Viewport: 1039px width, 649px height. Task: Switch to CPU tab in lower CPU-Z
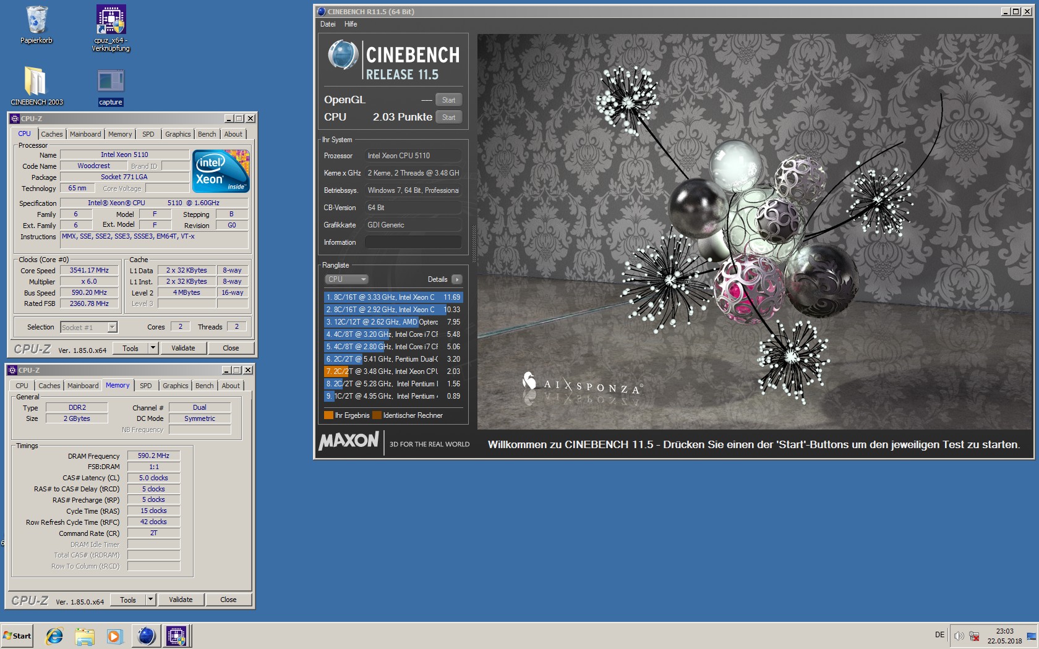22,386
